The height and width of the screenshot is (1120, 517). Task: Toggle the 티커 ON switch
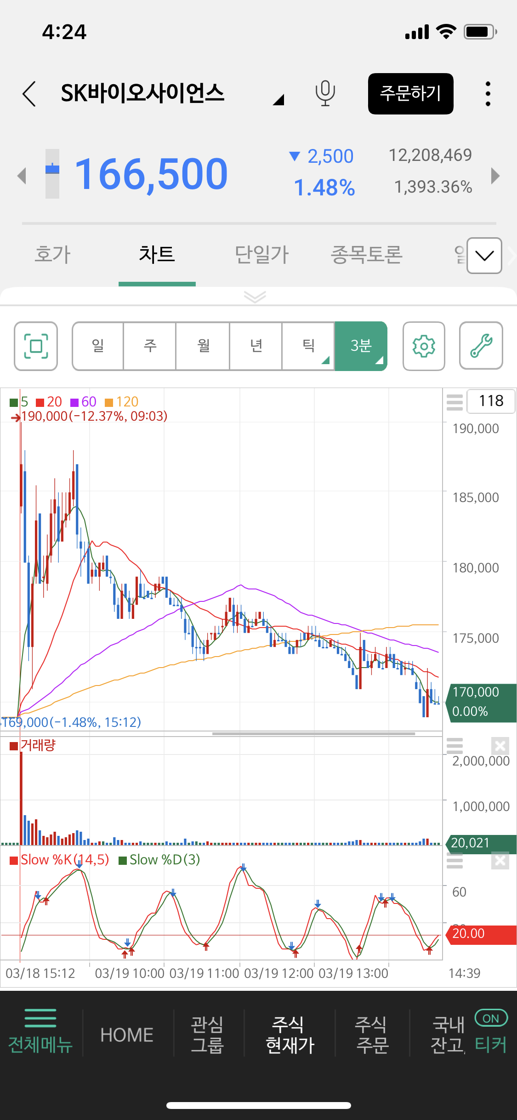tap(491, 1018)
